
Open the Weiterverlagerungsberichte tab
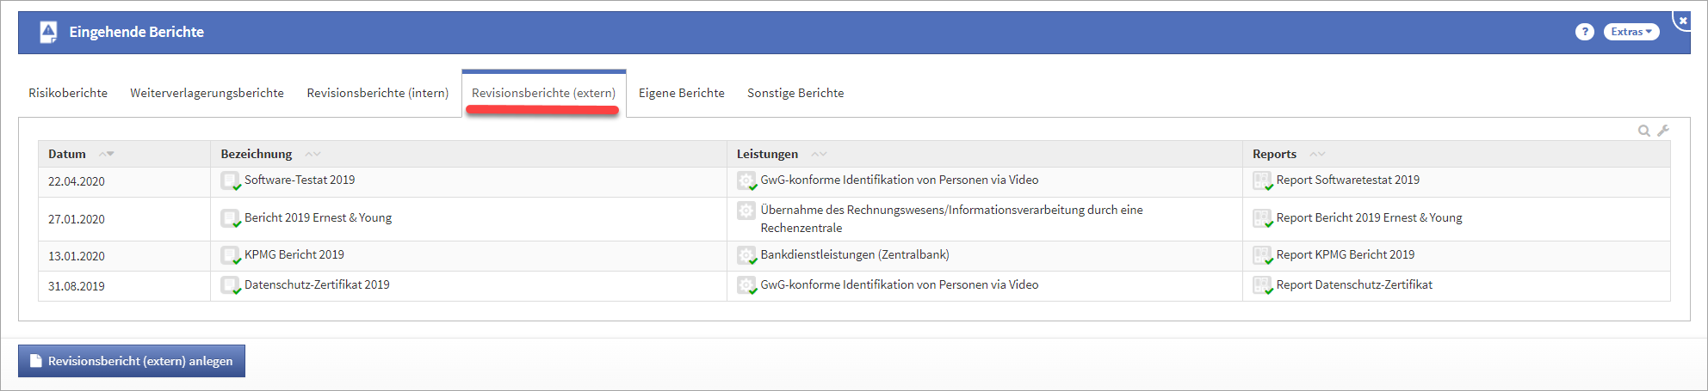coord(207,93)
